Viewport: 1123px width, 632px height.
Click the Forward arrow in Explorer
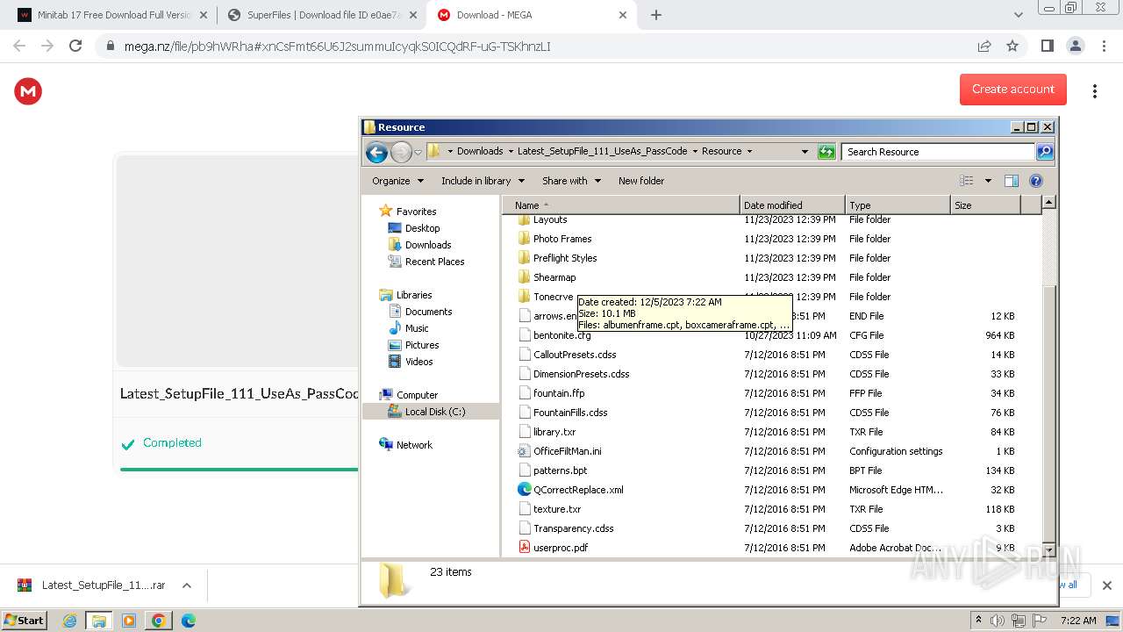[401, 152]
